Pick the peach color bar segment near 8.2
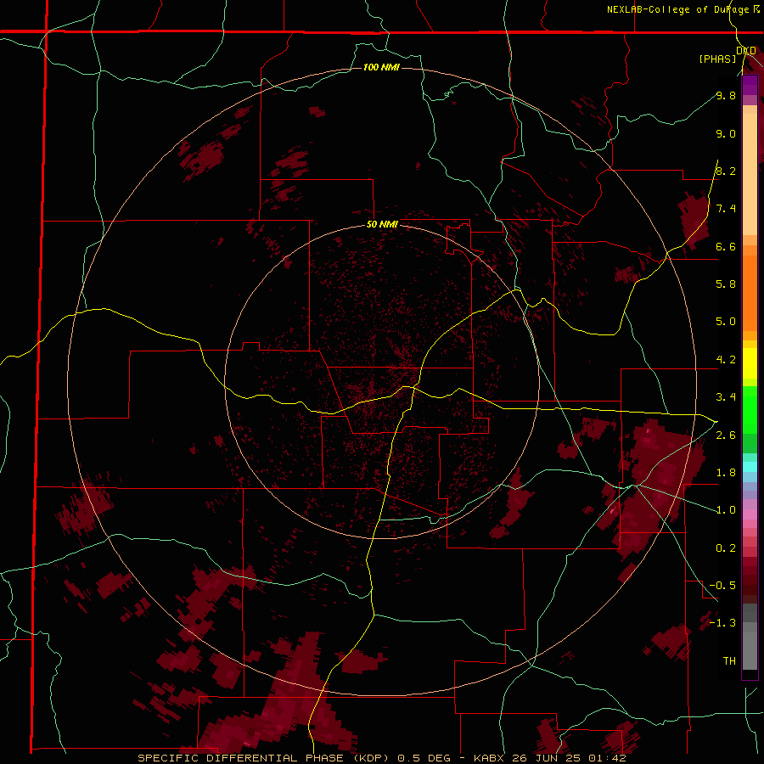The height and width of the screenshot is (764, 764). [750, 174]
